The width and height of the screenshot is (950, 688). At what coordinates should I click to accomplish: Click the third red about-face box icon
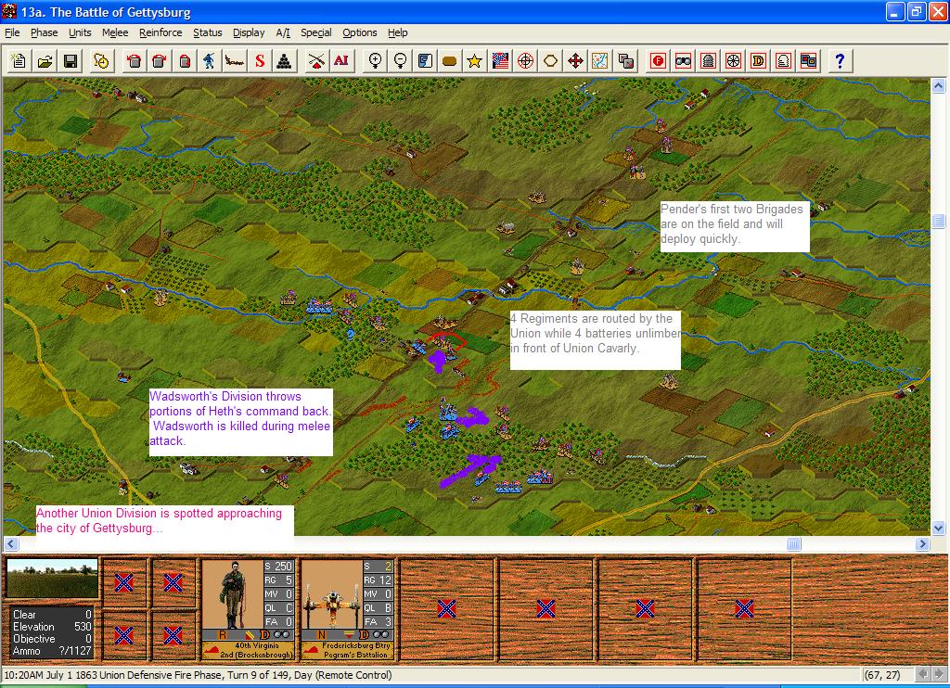(185, 60)
